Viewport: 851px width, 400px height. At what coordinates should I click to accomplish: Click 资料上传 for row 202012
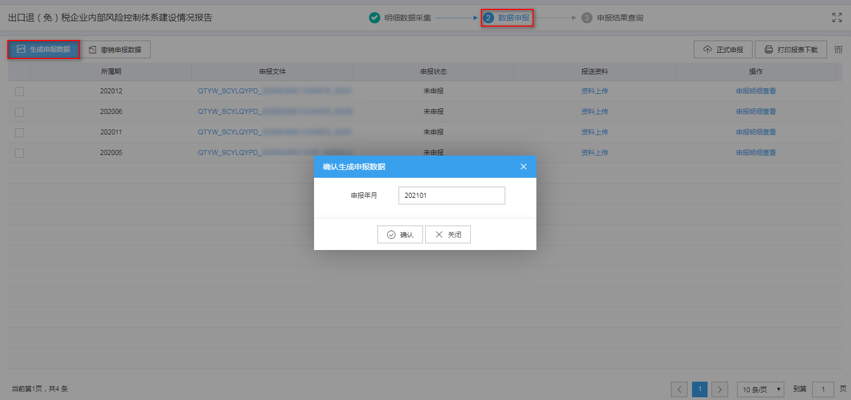pyautogui.click(x=595, y=91)
